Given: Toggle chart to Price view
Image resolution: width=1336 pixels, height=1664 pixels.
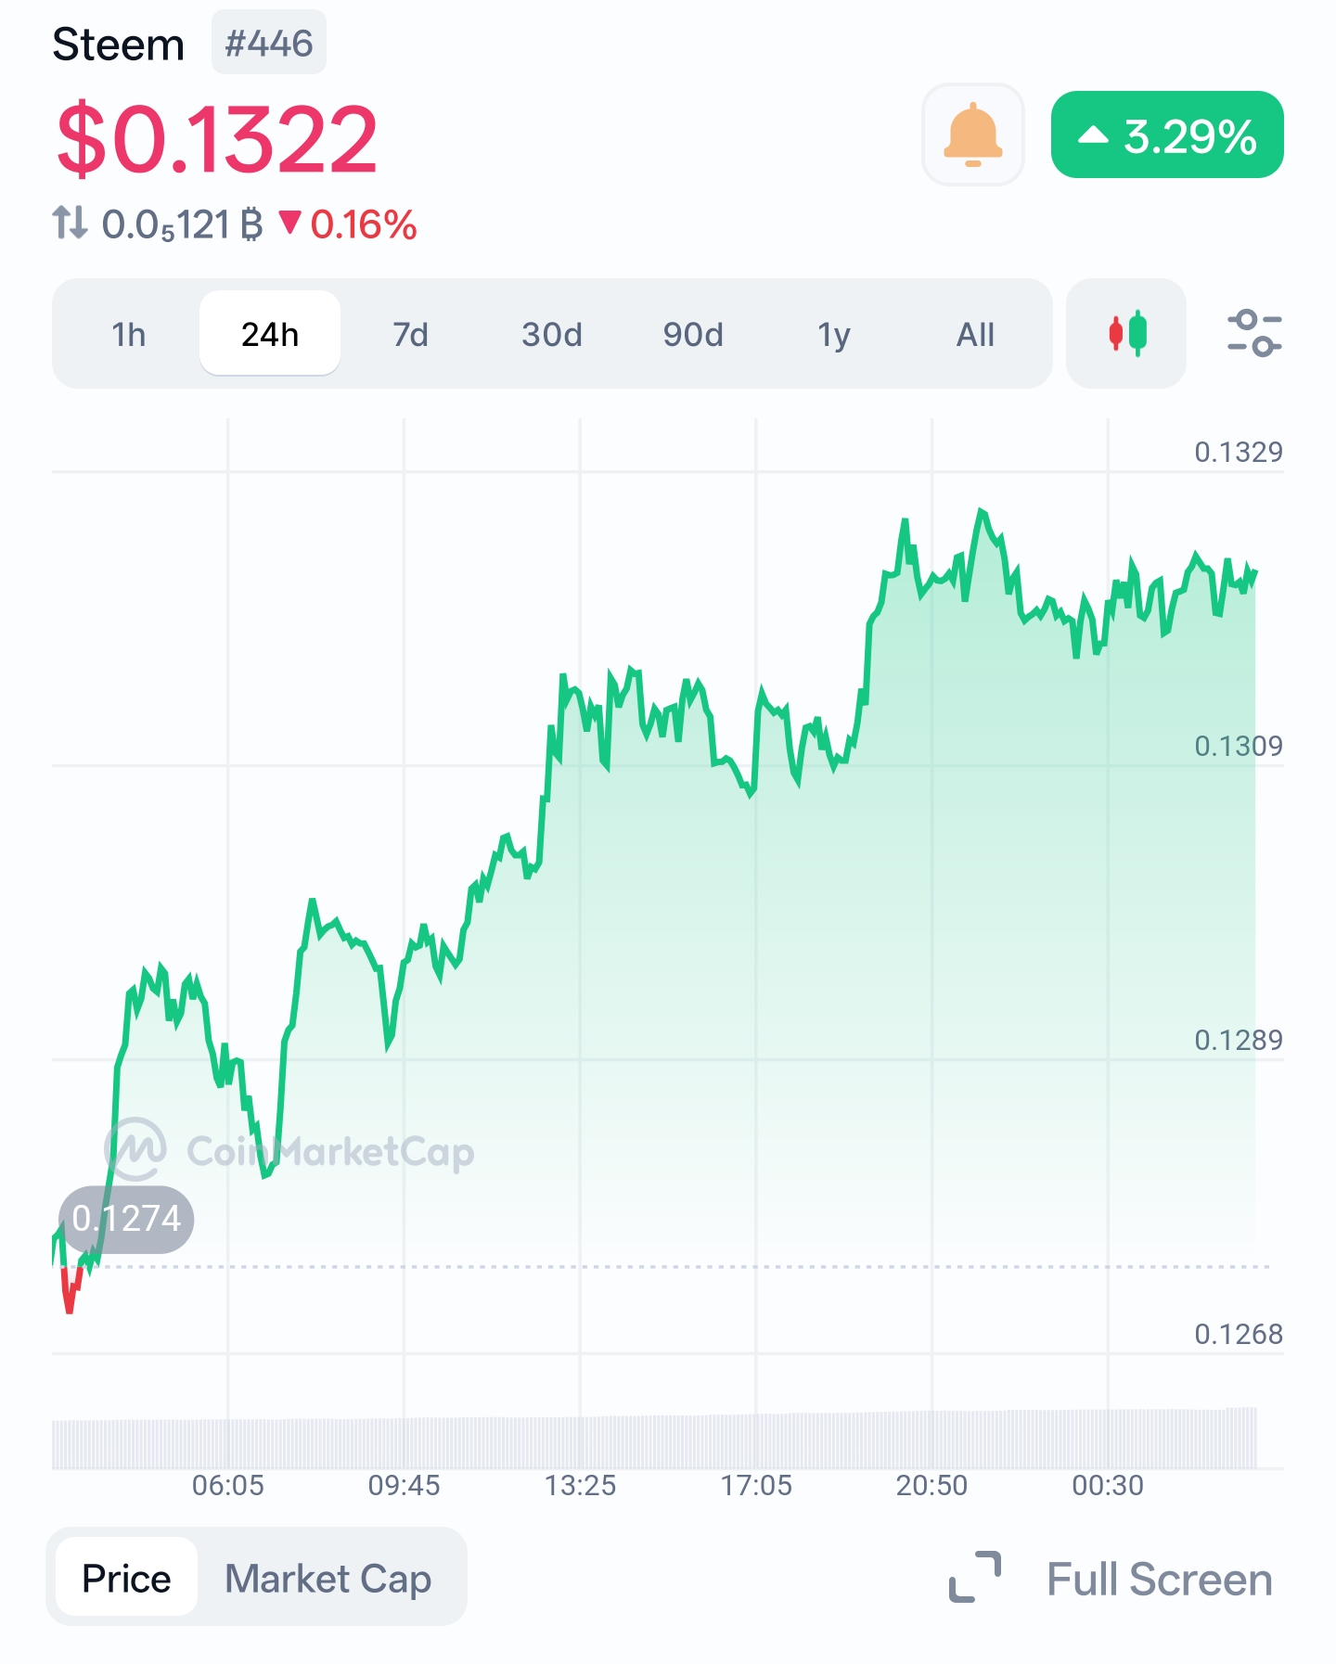Looking at the screenshot, I should click(126, 1578).
